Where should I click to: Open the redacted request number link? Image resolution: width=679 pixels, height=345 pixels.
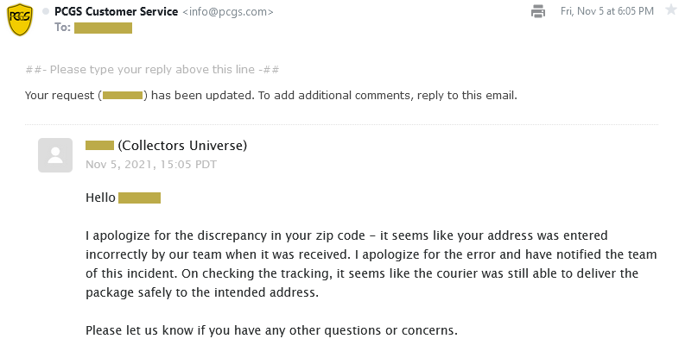point(123,95)
